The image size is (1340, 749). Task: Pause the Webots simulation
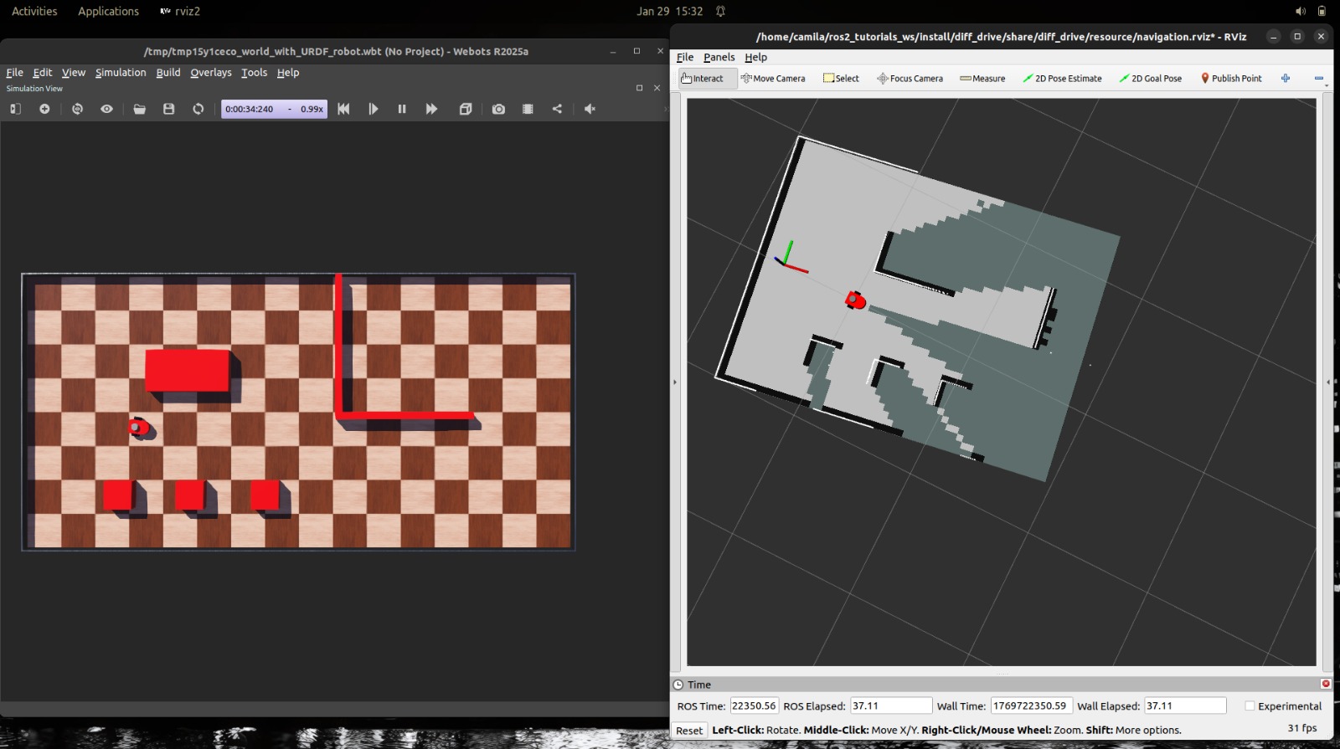[x=402, y=109]
